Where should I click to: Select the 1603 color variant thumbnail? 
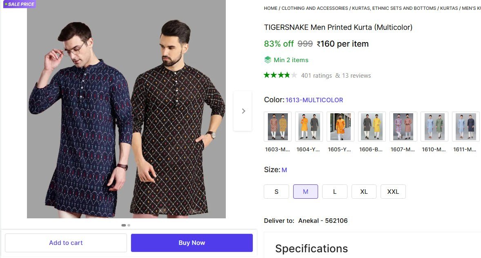pyautogui.click(x=278, y=127)
